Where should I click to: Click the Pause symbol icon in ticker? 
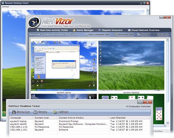tap(35, 112)
